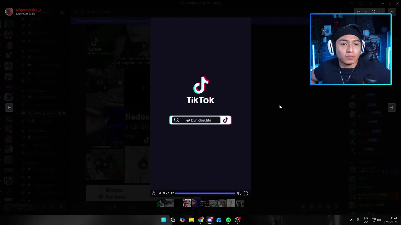Click the ankaramessiad_3 username
Viewport: 401px width, 225px height.
click(x=28, y=10)
